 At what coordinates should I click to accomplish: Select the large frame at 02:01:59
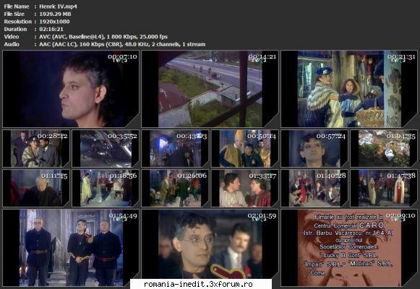point(210,248)
